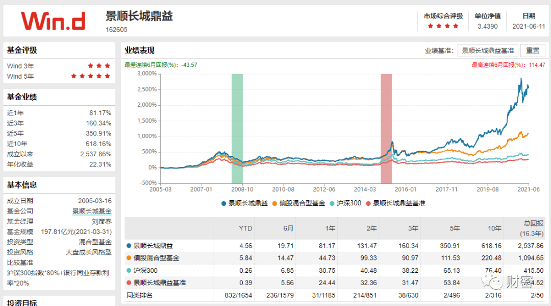This screenshot has width=551, height=306.
Task: Click 近1年 return value 81.17%
Action: pos(100,113)
